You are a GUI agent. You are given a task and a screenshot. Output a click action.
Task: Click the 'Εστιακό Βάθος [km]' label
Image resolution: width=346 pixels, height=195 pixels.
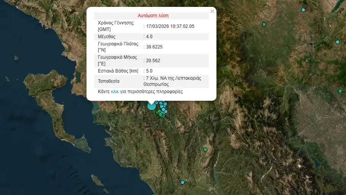point(117,71)
